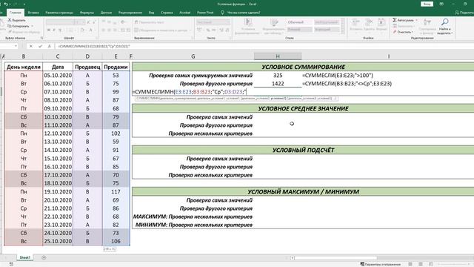The height and width of the screenshot is (267, 474).
Task: Open the Вид ribbon tab
Action: 151,13
